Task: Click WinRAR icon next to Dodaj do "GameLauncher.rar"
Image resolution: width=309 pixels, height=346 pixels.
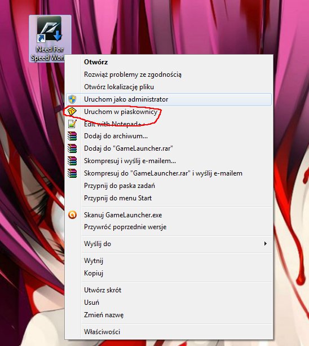Action: point(72,148)
